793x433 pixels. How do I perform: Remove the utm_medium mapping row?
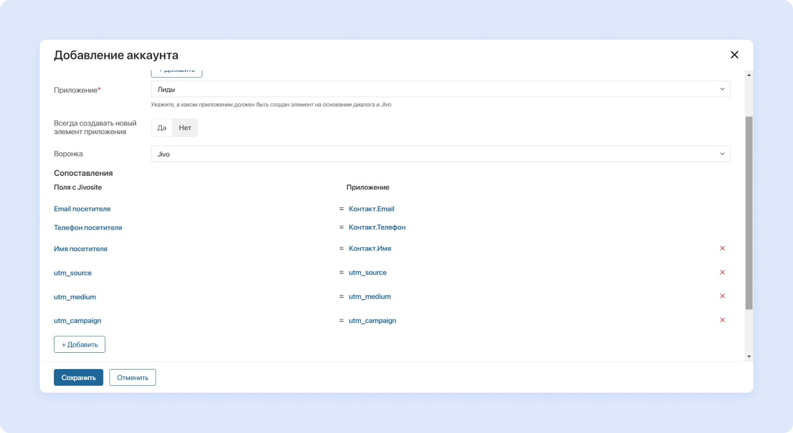point(722,296)
